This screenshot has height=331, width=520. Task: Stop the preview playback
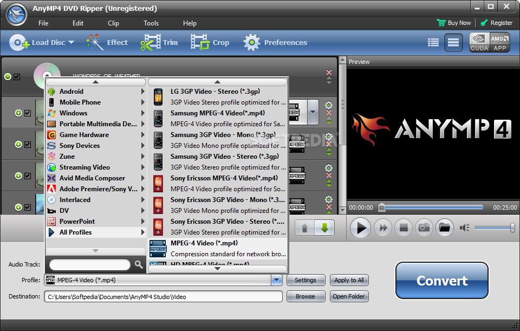404,228
